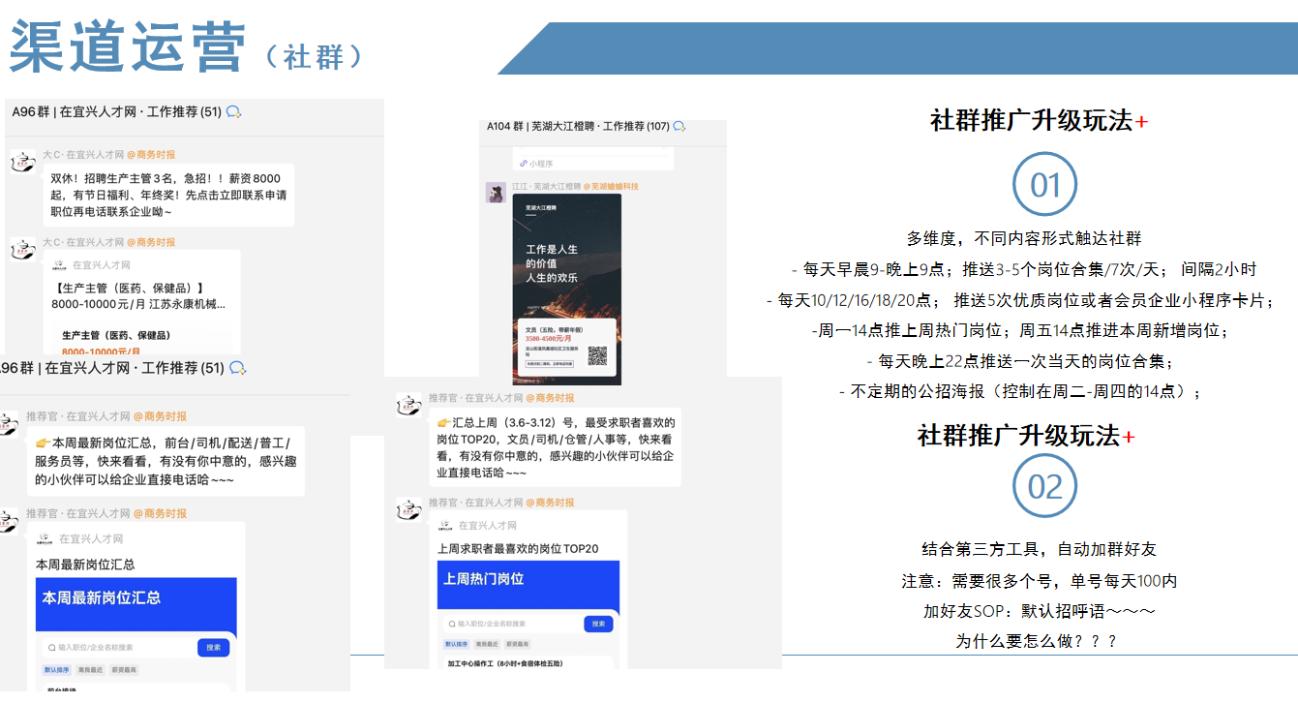Click QR code on the 芜湖大江橙聘 poster

[597, 355]
